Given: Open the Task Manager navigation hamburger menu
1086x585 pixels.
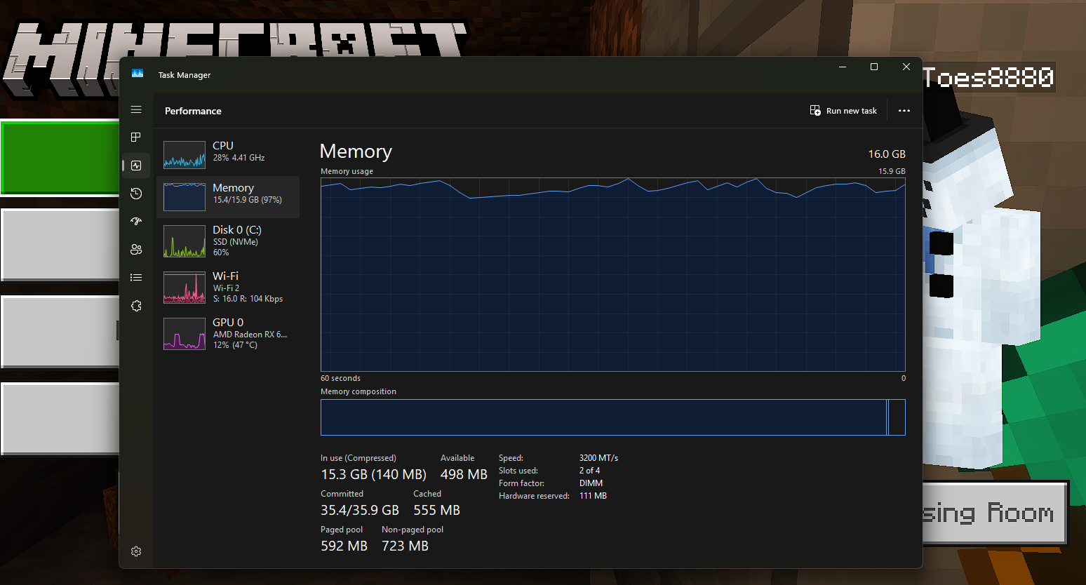Looking at the screenshot, I should coord(136,110).
